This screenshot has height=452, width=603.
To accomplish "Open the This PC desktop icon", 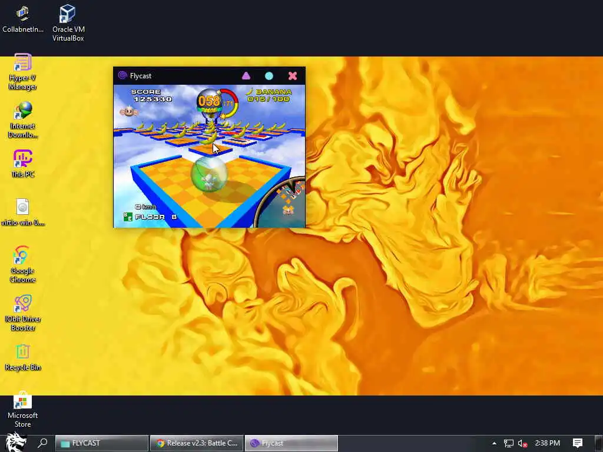I will (23, 164).
